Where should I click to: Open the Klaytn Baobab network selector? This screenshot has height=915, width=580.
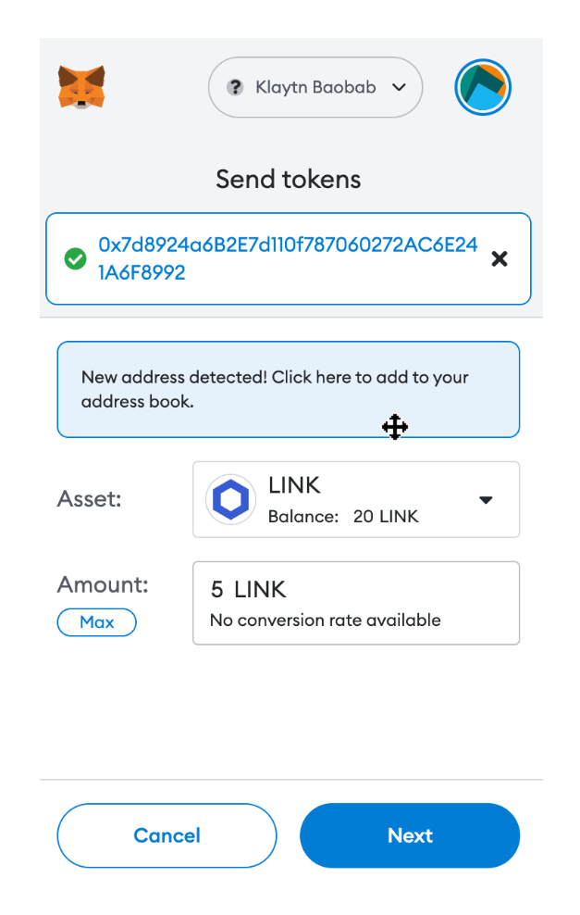(315, 87)
